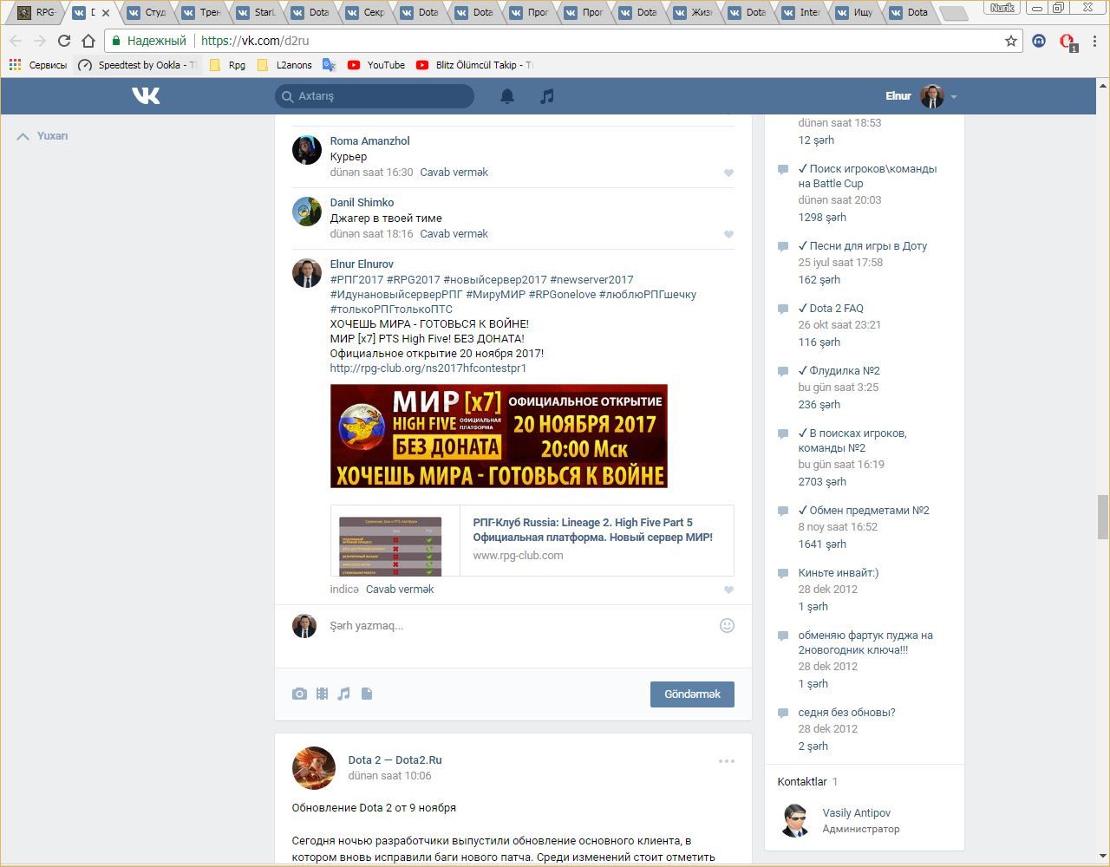Open topic Киньте инвайт:)
The width and height of the screenshot is (1110, 867).
(838, 573)
